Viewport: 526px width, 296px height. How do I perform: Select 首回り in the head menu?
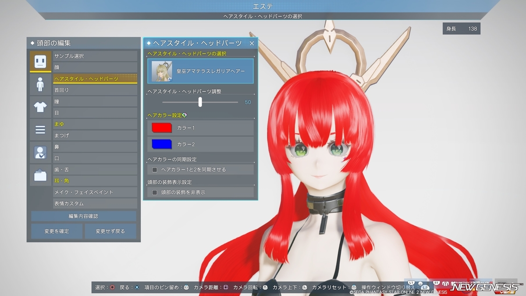[x=95, y=90]
